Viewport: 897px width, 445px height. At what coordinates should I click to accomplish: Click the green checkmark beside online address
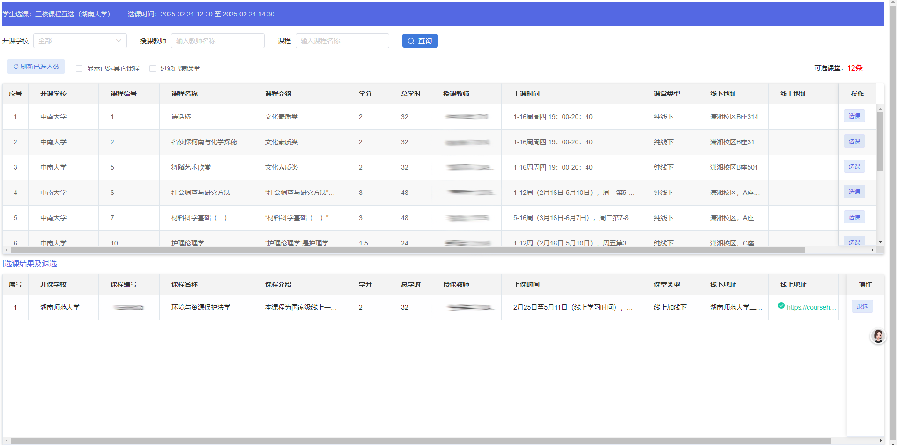point(781,306)
